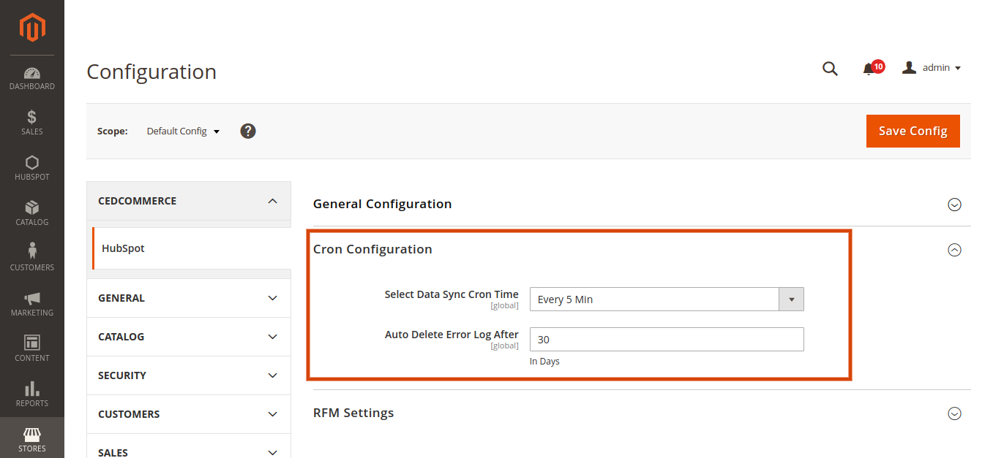The height and width of the screenshot is (458, 993).
Task: Open the Customers person icon
Action: coord(32,251)
